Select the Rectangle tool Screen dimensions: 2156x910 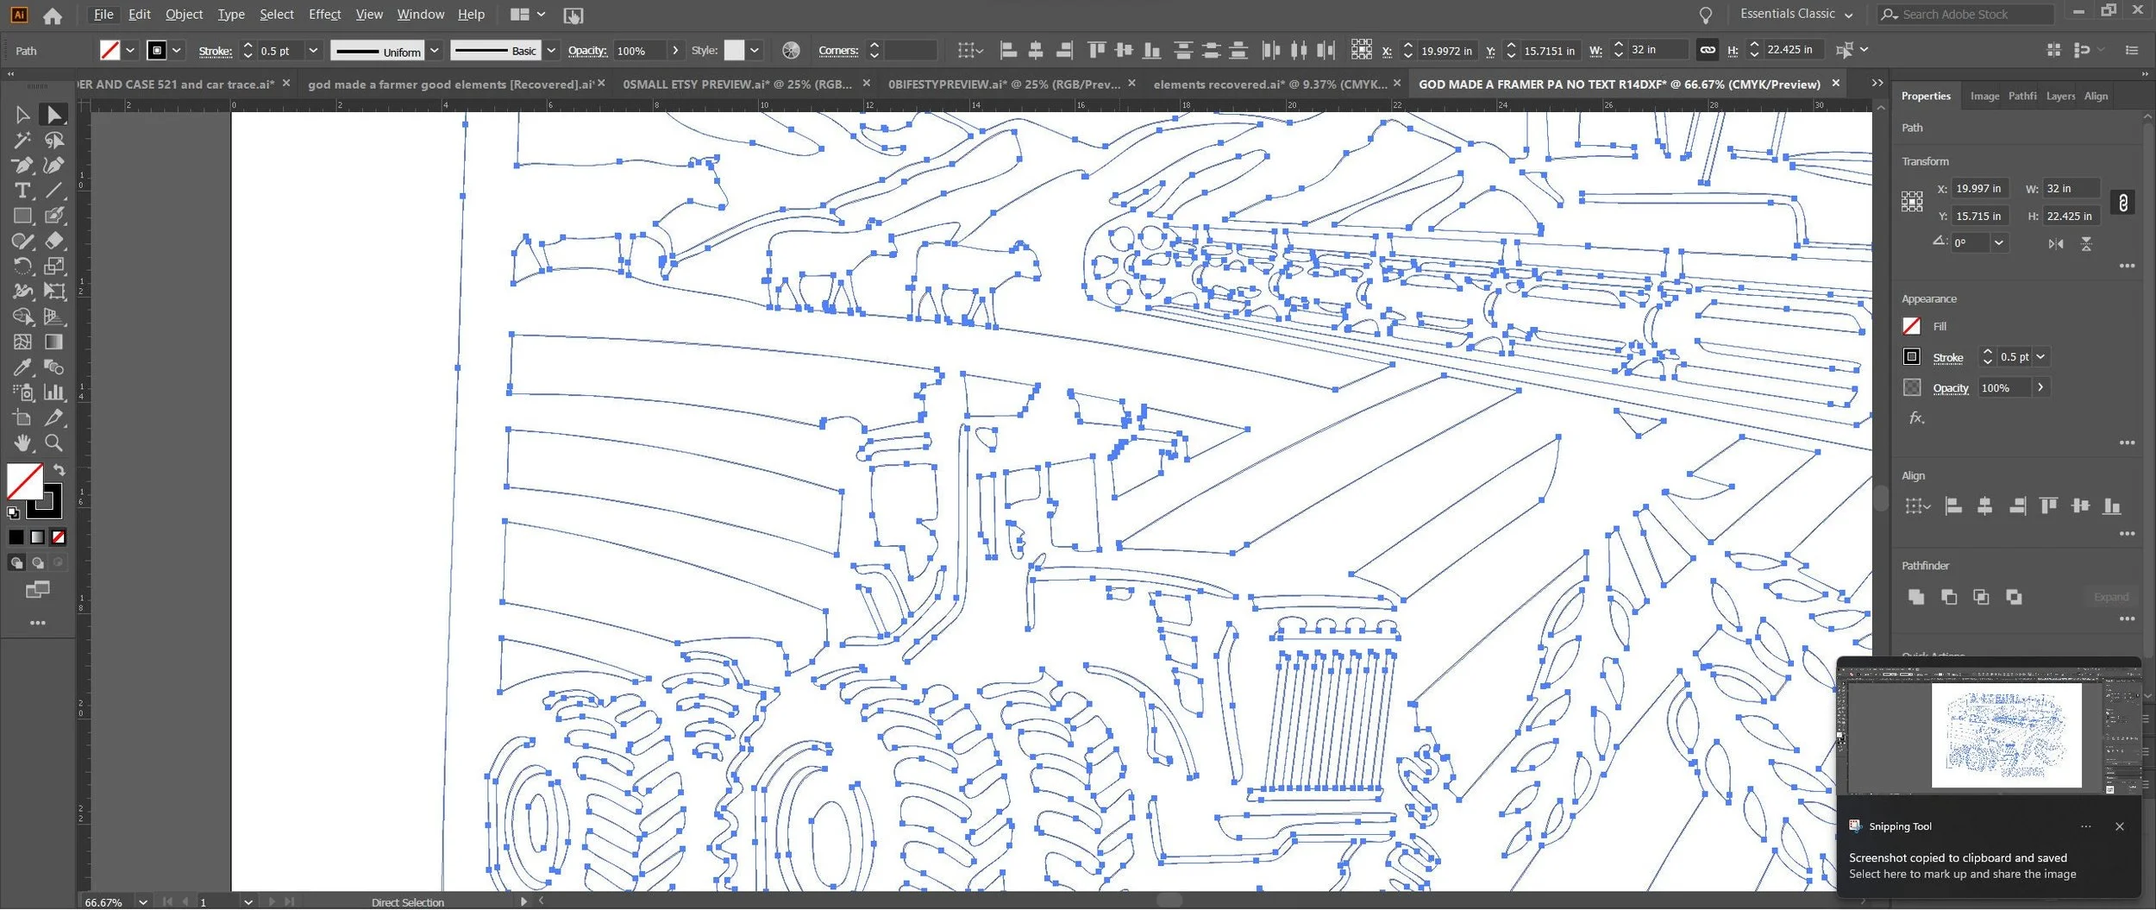22,216
